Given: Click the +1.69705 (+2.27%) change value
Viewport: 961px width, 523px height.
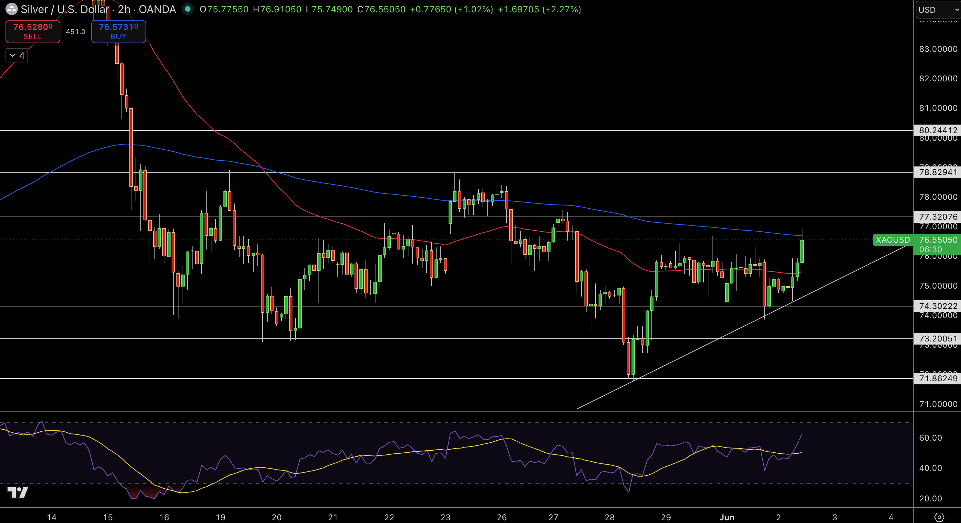Looking at the screenshot, I should (x=540, y=9).
